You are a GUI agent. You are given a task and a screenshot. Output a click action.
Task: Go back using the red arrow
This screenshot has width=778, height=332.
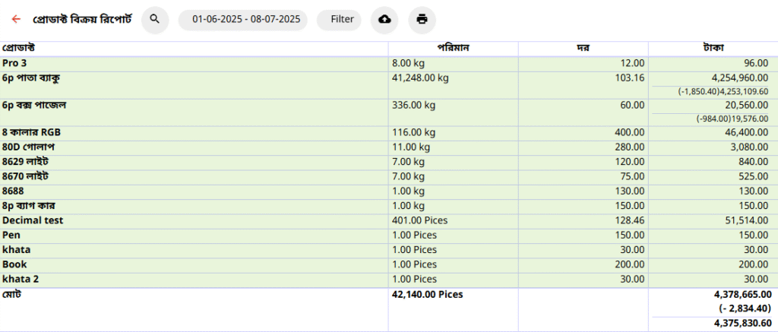pos(16,19)
